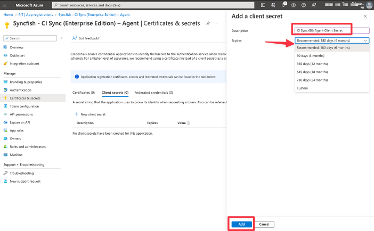
Task: Choose Custom expiry option
Action: coord(332,88)
